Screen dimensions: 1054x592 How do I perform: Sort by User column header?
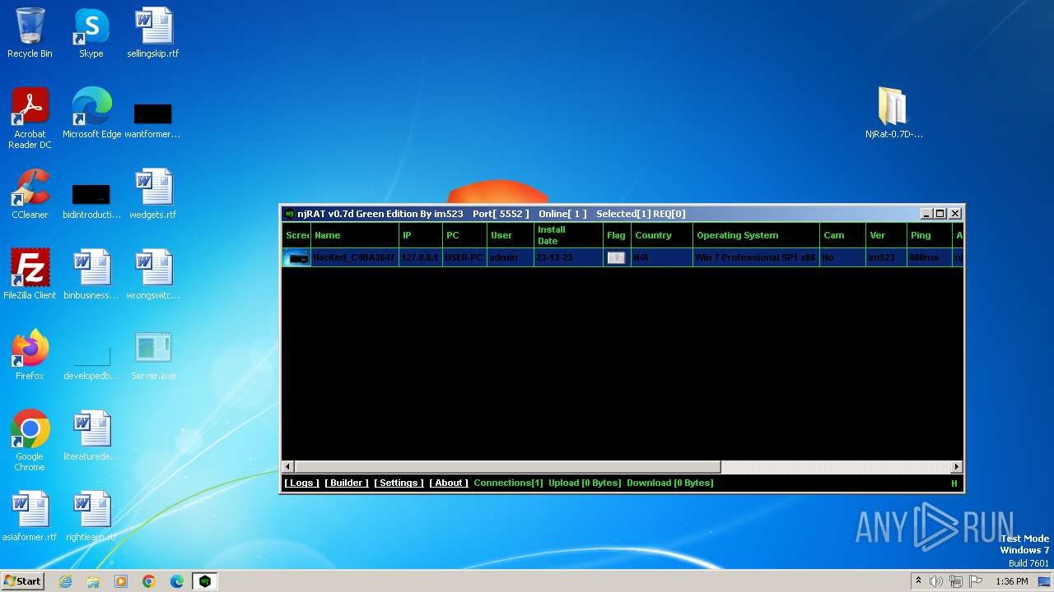tap(511, 235)
